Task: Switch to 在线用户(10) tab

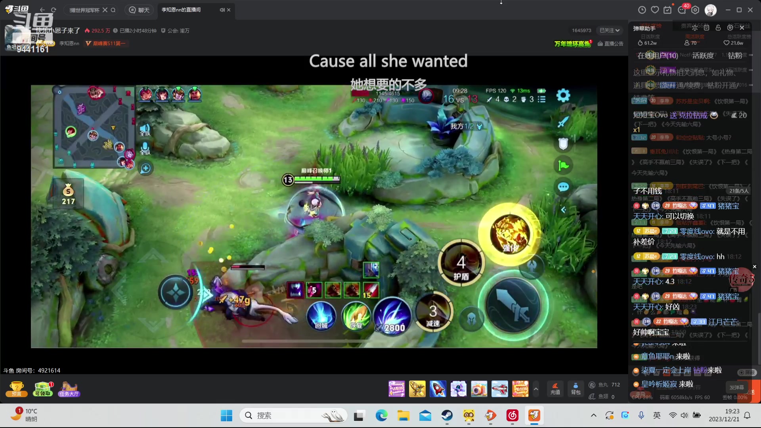Action: [x=658, y=55]
